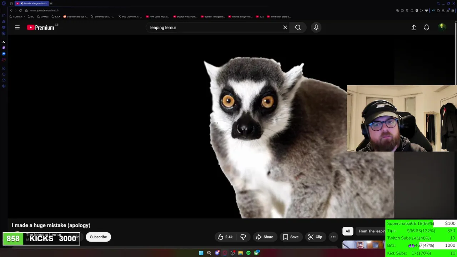Click the video title 'I made a huge mistake (apology)'
The width and height of the screenshot is (457, 257).
pos(51,225)
